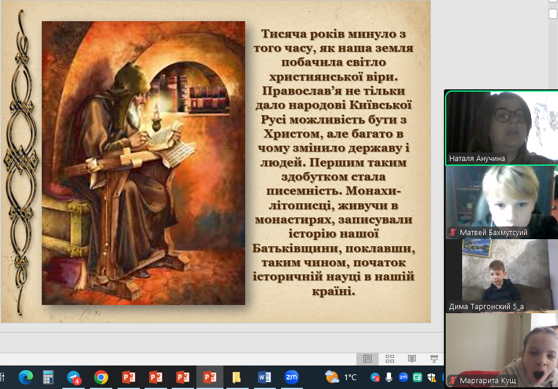The height and width of the screenshot is (389, 558).
Task: Click the Telegram icon in the system tray
Action: (x=375, y=377)
